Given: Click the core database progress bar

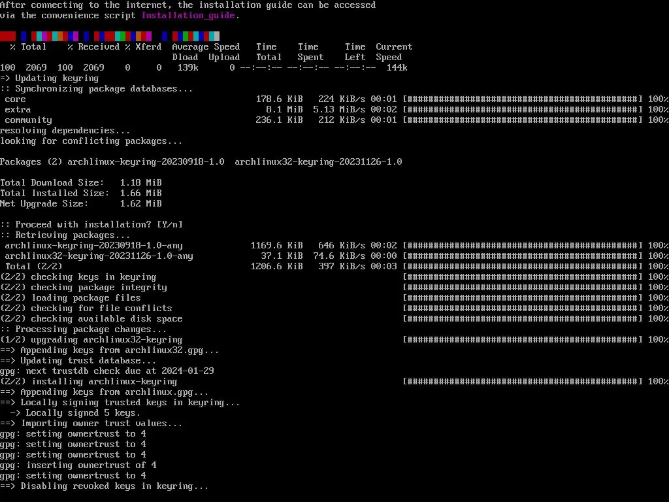Looking at the screenshot, I should click(x=523, y=99).
